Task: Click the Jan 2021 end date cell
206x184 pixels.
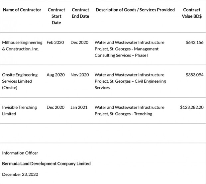Action: [79, 108]
